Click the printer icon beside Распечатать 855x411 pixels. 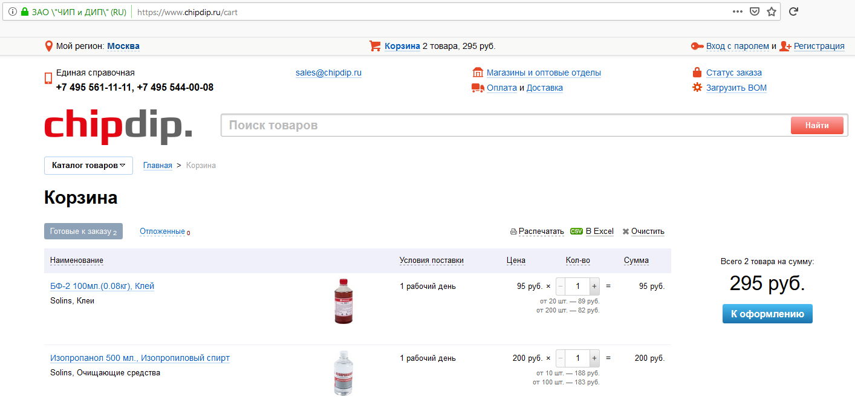(x=513, y=231)
